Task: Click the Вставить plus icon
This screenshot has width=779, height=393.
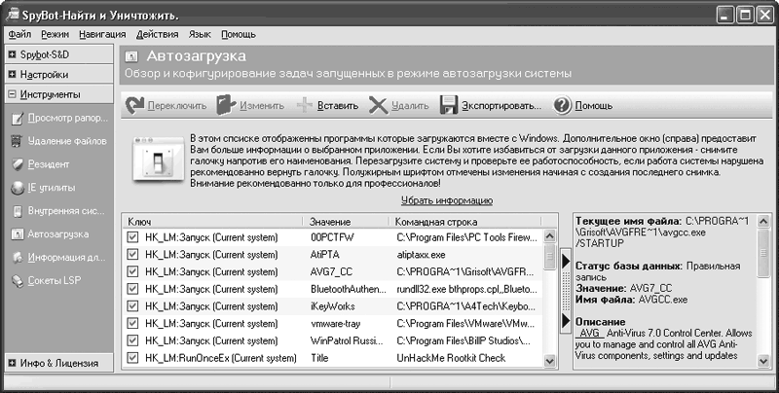Action: pyautogui.click(x=304, y=105)
